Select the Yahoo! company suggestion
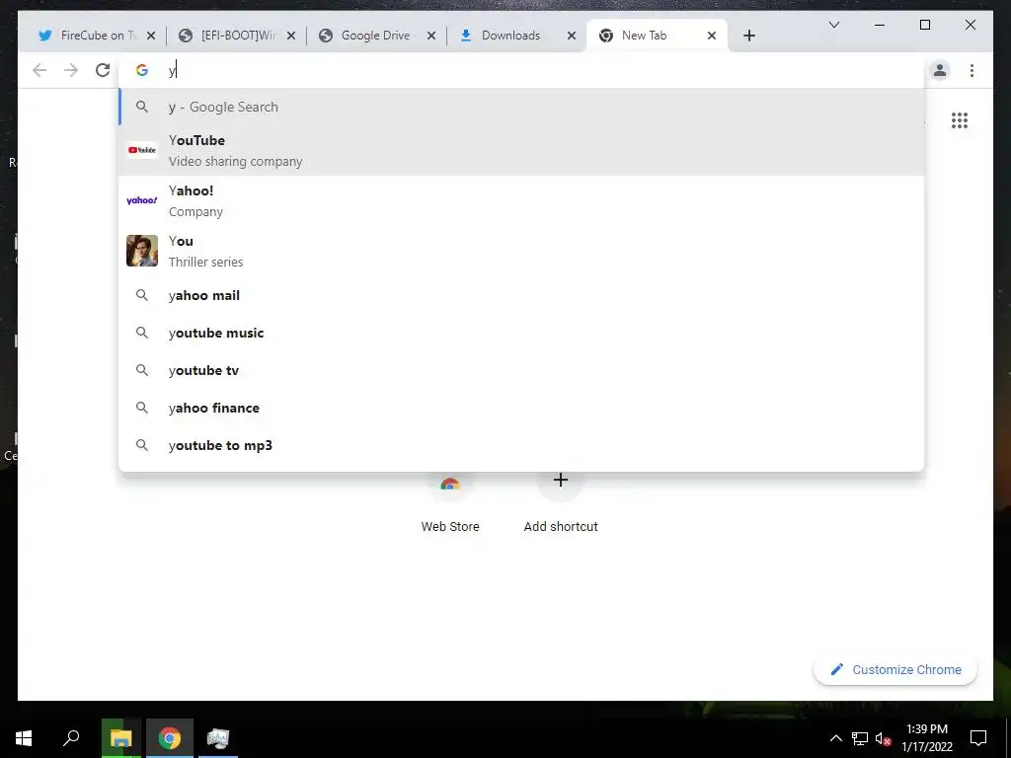This screenshot has height=758, width=1011. pos(521,200)
